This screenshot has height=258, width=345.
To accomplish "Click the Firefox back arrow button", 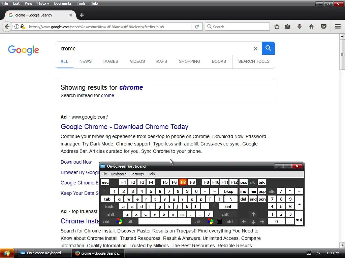I will (7, 27).
